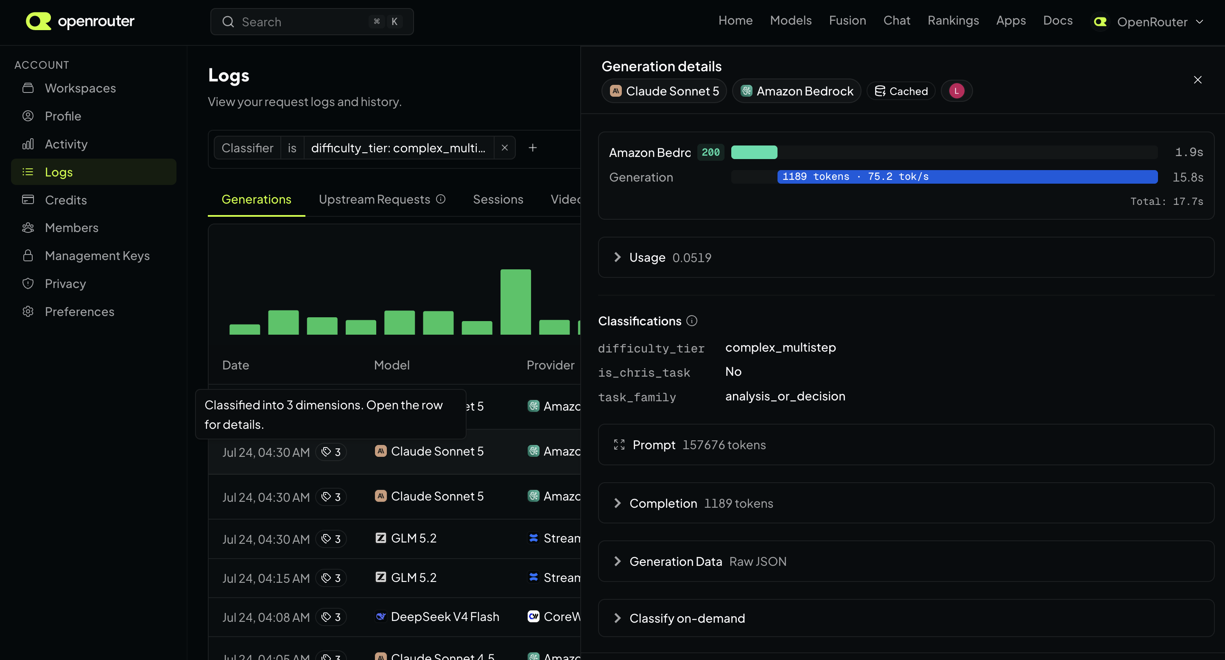Expand the Usage section
Screen dimensions: 1225x660
point(906,257)
